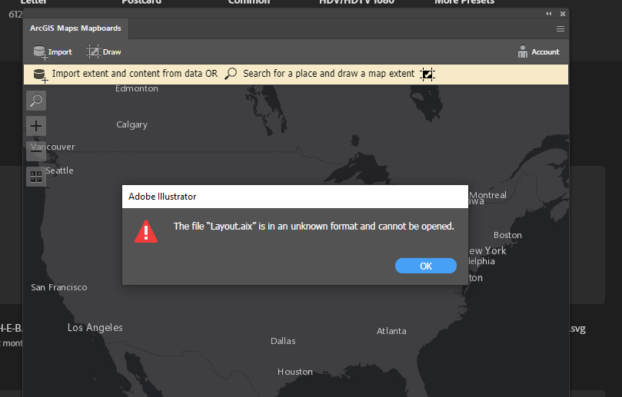Open the basemap grid icon

click(x=36, y=177)
